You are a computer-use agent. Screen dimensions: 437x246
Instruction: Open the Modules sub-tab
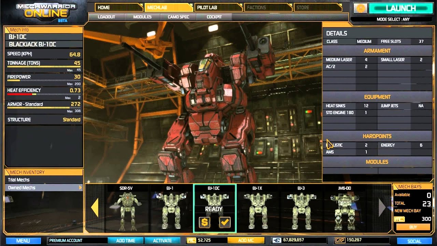tap(142, 17)
